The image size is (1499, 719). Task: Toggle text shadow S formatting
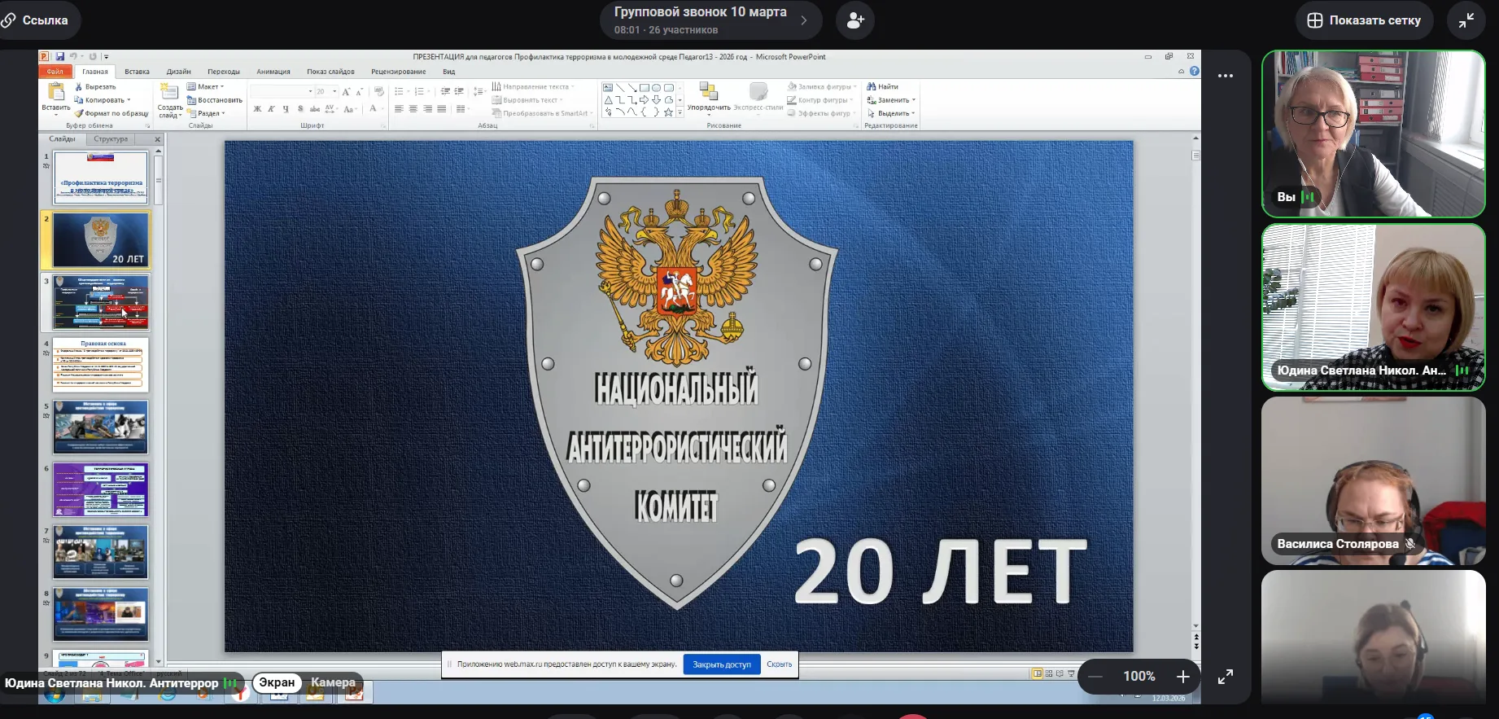(x=300, y=109)
